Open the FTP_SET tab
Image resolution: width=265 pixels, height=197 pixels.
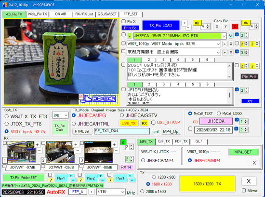pyautogui.click(x=131, y=14)
